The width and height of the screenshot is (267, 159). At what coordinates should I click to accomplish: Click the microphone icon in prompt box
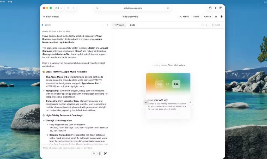pos(94,153)
